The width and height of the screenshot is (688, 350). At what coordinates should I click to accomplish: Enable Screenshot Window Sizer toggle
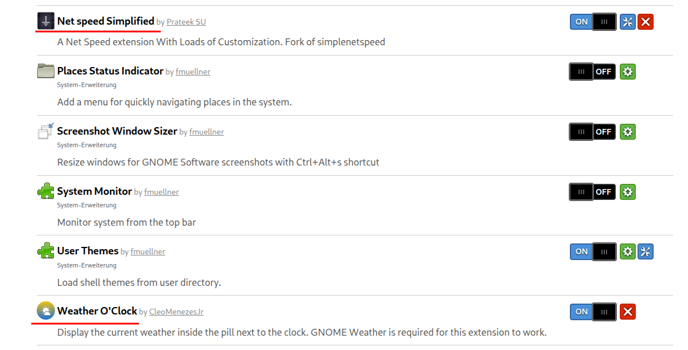[592, 132]
